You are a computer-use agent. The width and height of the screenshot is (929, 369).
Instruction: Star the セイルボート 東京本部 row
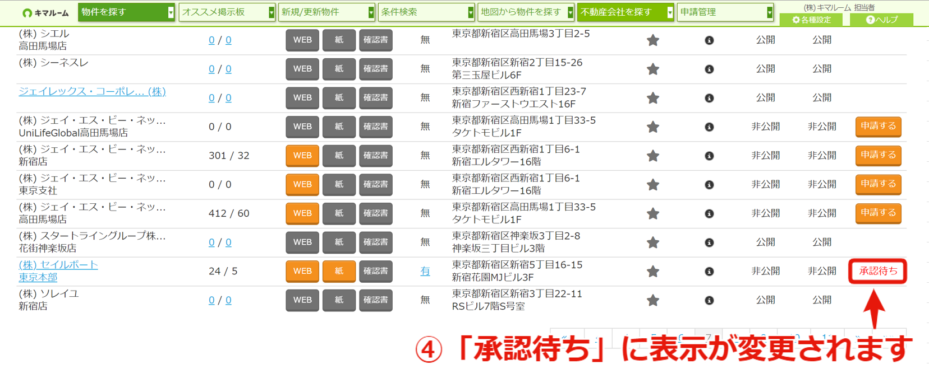tap(652, 272)
